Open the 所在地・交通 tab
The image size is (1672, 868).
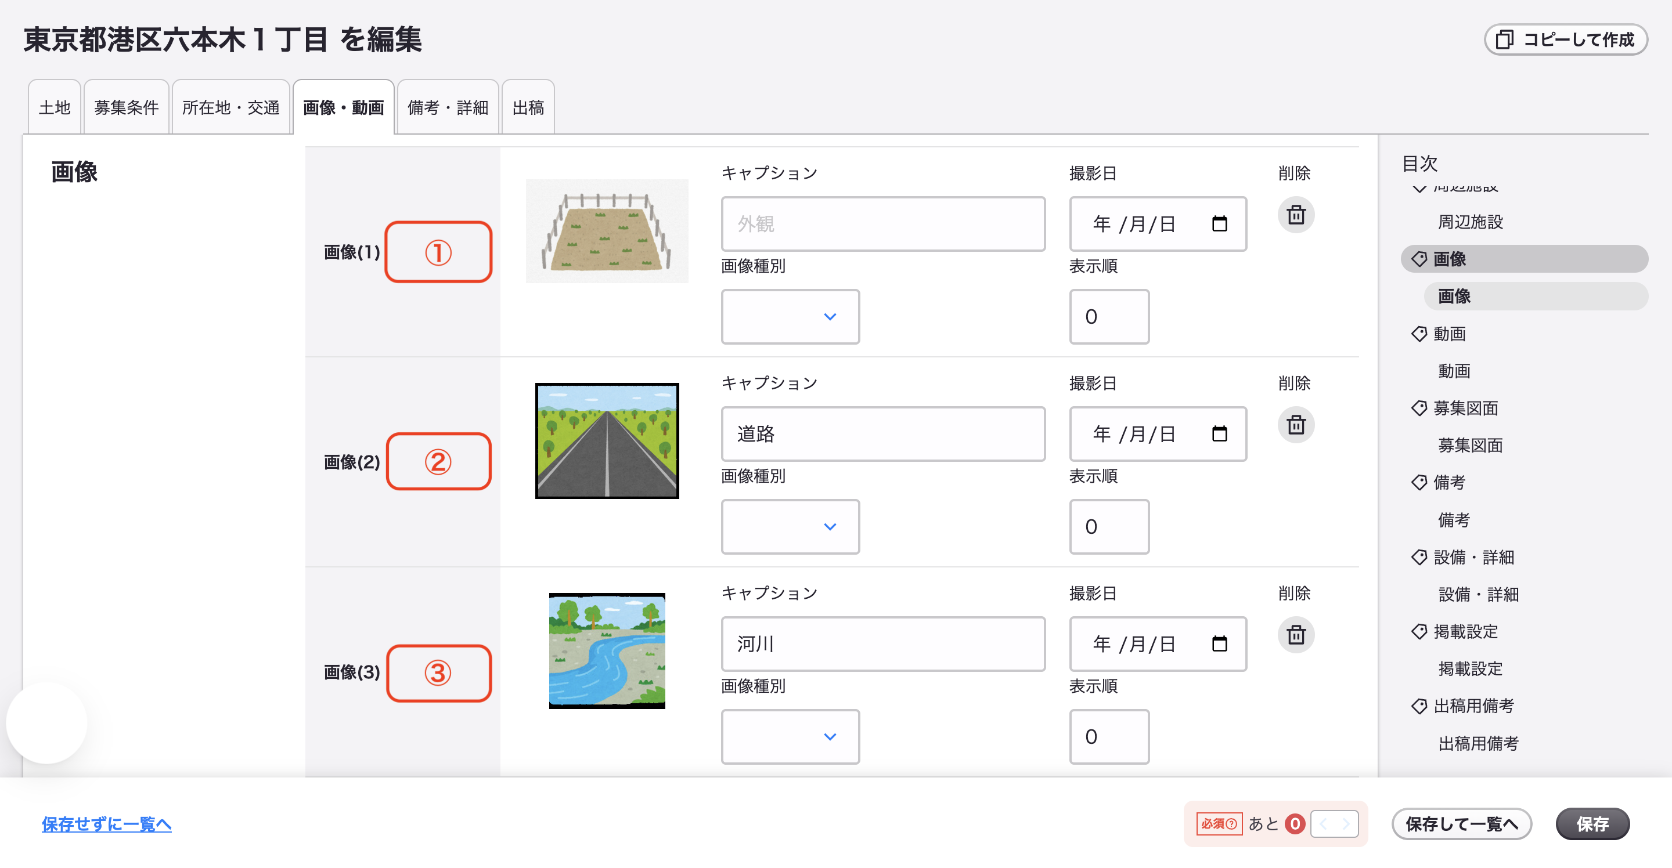click(x=230, y=107)
